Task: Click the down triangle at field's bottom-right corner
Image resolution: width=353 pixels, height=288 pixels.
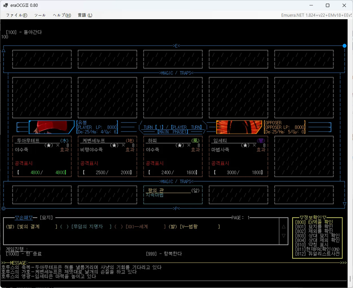Action: tap(344, 204)
